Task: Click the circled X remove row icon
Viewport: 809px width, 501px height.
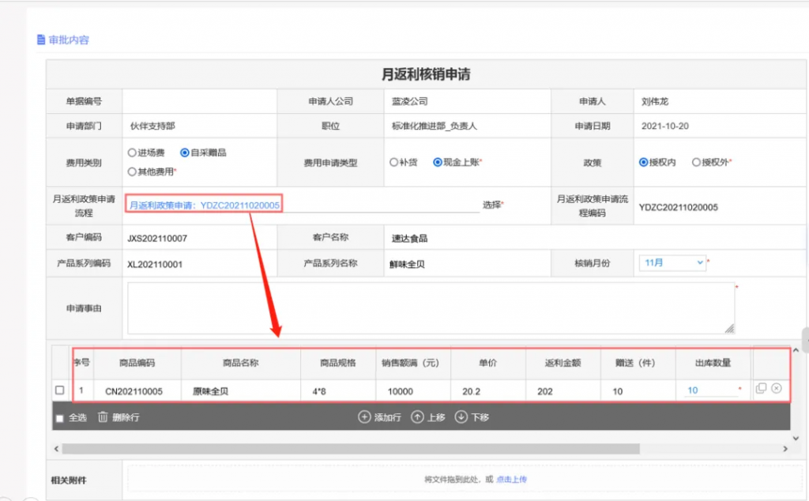Action: (777, 388)
